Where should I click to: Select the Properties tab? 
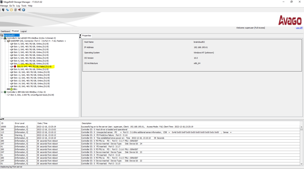point(86,36)
